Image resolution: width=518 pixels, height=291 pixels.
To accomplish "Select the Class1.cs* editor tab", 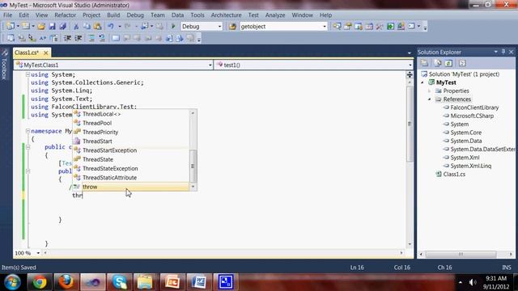I will pyautogui.click(x=27, y=53).
